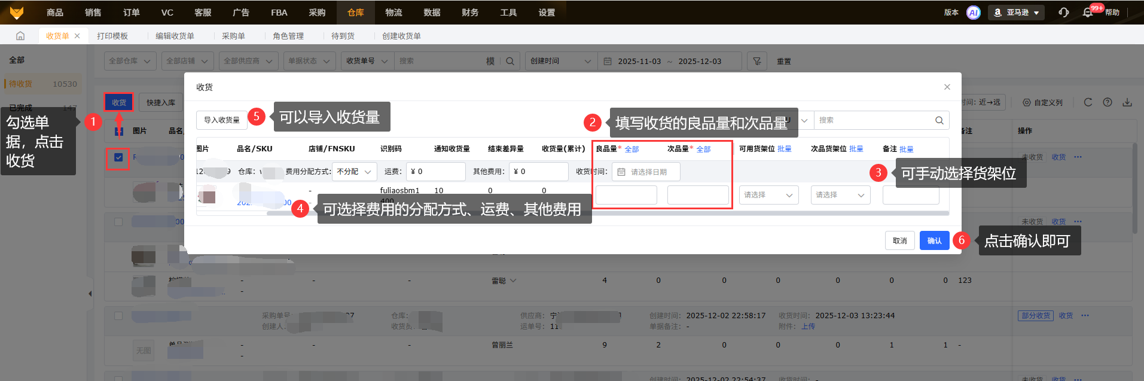Open the 自定义列 column settings
The image size is (1144, 381).
pos(1042,102)
